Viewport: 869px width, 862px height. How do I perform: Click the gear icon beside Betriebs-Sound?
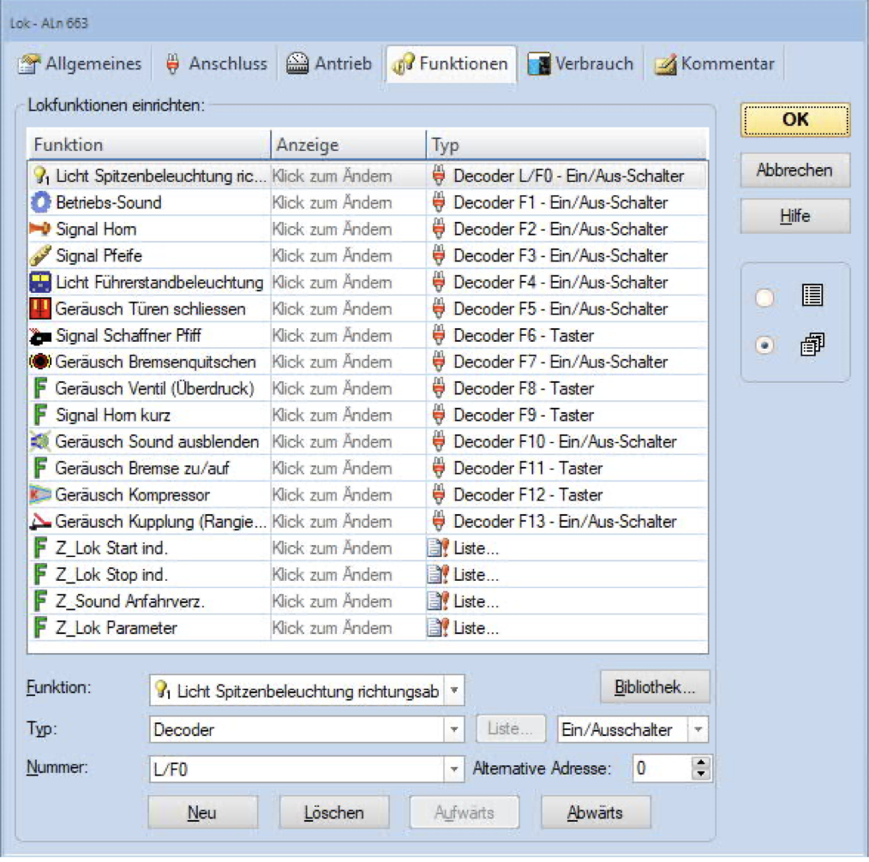tap(40, 203)
